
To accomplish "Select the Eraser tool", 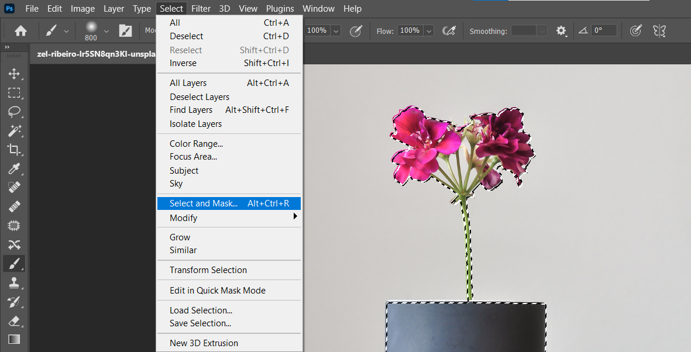I will point(14,320).
